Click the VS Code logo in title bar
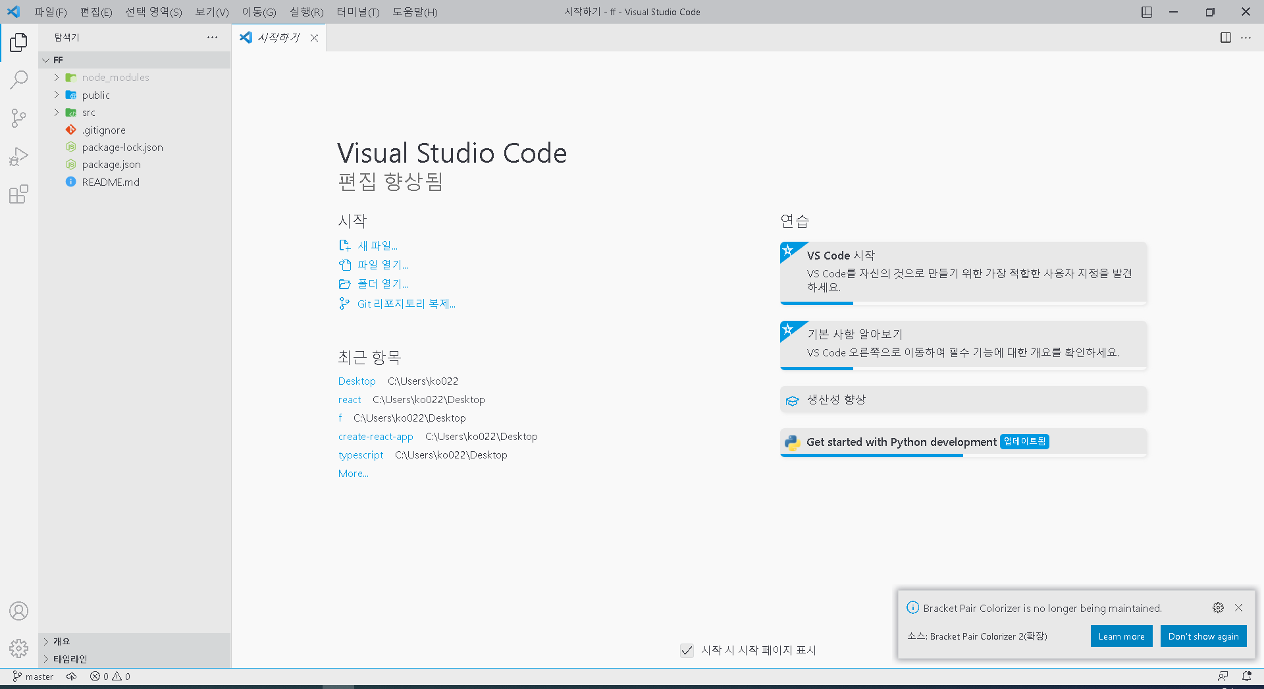This screenshot has height=689, width=1264. (13, 12)
